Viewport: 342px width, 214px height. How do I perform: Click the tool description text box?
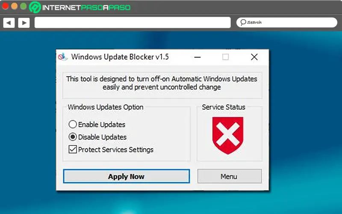point(162,83)
